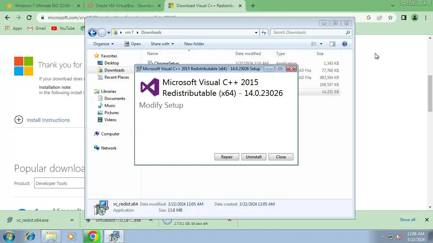Select the ChromeSetup file row
This screenshot has height=243, width=433.
tap(243, 63)
